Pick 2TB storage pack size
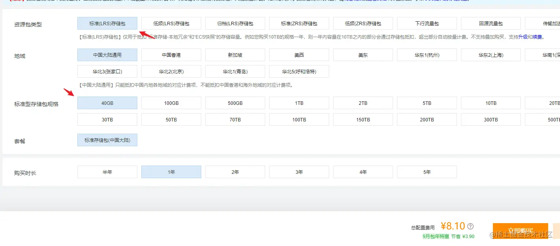The height and width of the screenshot is (246, 560). pyautogui.click(x=363, y=103)
